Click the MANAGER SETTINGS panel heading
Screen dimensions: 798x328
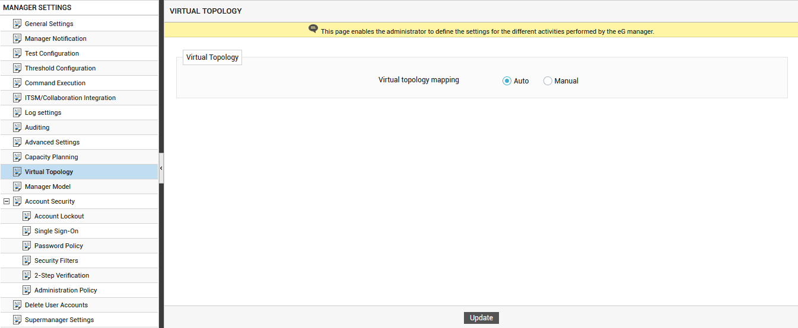(37, 8)
